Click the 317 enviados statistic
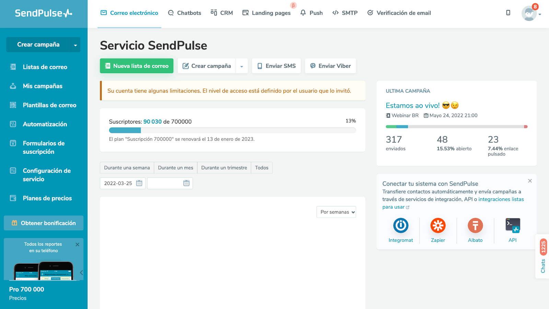Screen dimensions: 549x309 (396, 143)
